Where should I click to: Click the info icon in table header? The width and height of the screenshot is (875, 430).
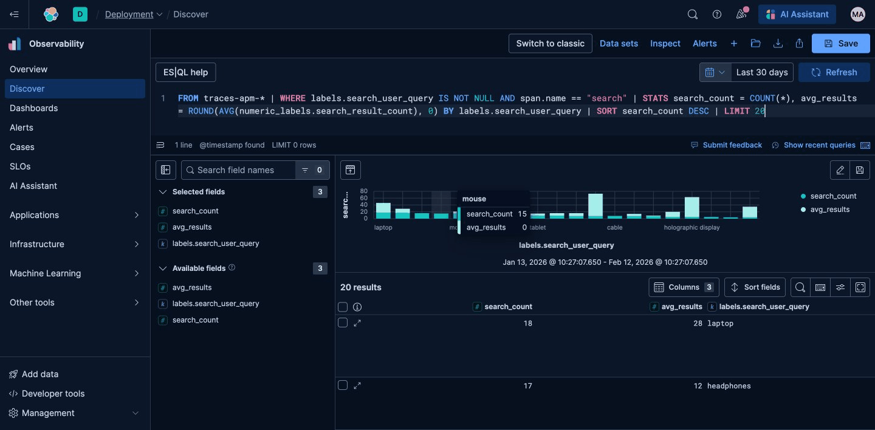pos(357,307)
